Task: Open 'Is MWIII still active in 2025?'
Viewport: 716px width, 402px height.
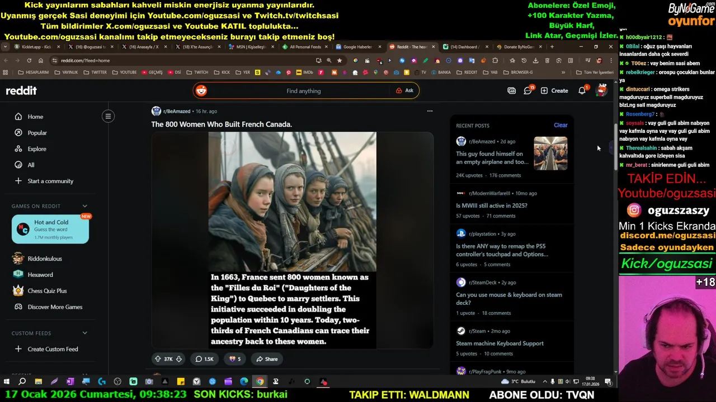Action: click(x=491, y=205)
